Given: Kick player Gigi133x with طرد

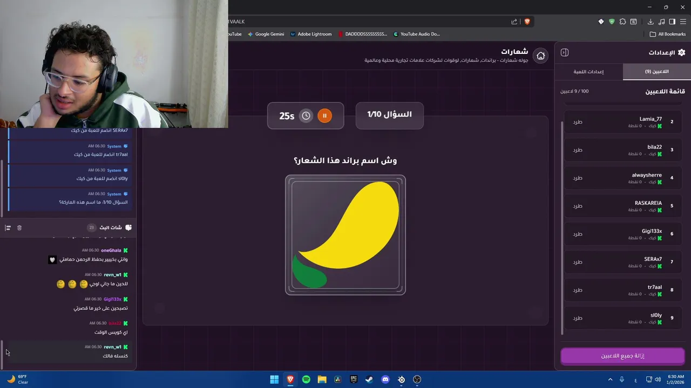Looking at the screenshot, I should click(x=578, y=234).
